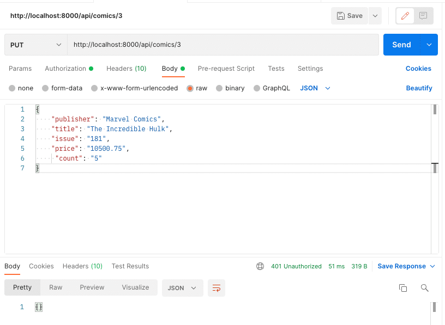Open the Tests tab
Screen dimensions: 445x325
(x=276, y=69)
